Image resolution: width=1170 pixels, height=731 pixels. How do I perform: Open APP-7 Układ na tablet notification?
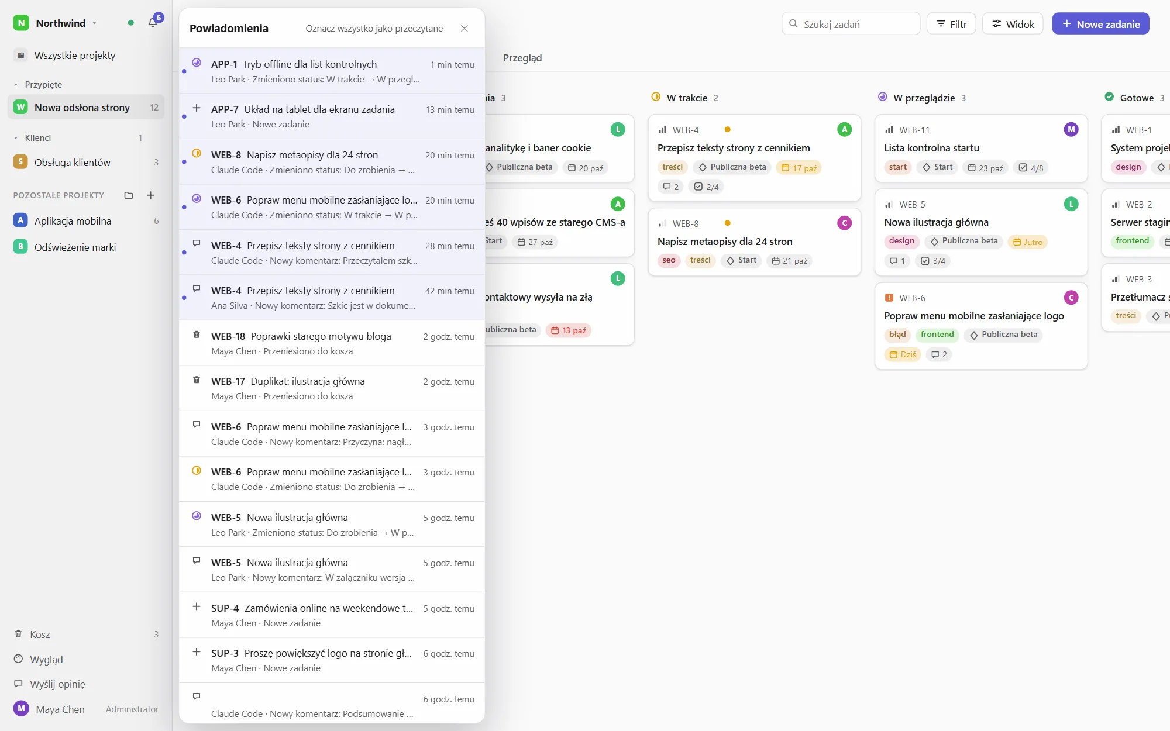coord(332,116)
